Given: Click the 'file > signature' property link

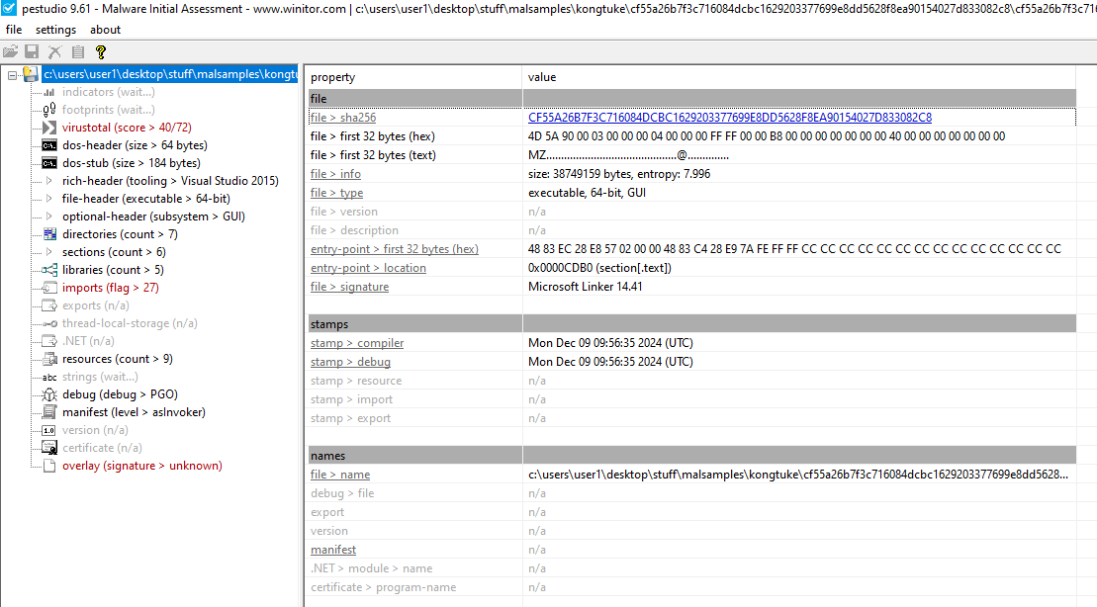Looking at the screenshot, I should point(350,287).
